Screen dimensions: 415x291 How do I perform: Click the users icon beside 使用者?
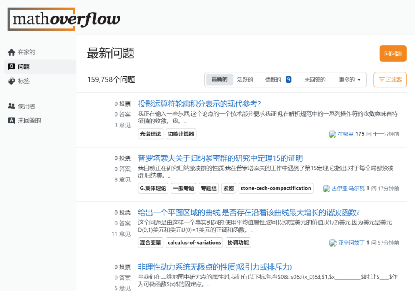point(12,106)
